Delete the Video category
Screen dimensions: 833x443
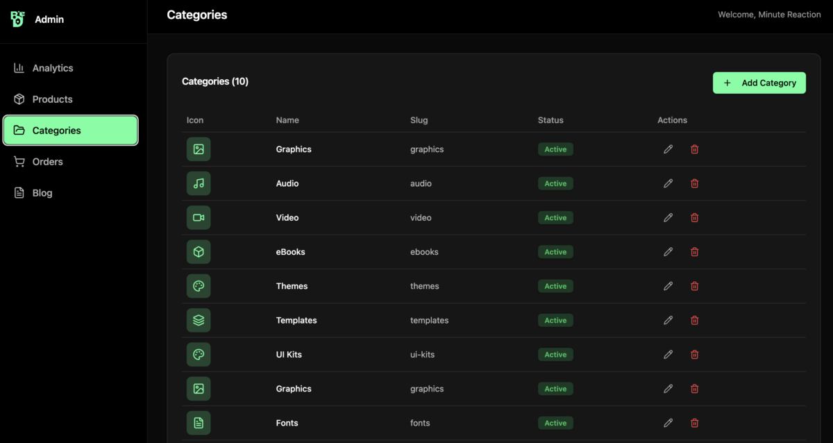pos(694,217)
